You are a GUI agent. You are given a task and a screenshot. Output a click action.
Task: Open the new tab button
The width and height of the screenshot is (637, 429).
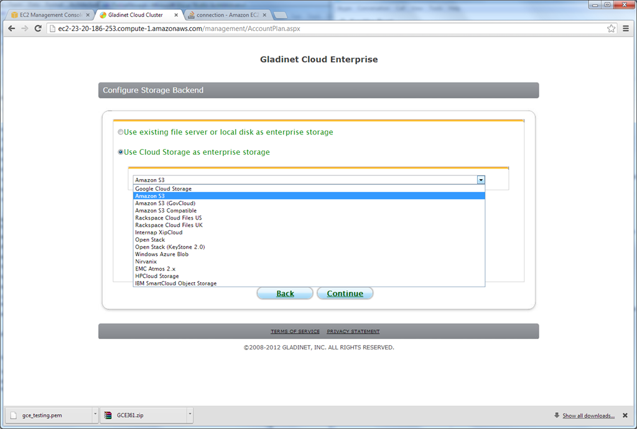click(281, 15)
